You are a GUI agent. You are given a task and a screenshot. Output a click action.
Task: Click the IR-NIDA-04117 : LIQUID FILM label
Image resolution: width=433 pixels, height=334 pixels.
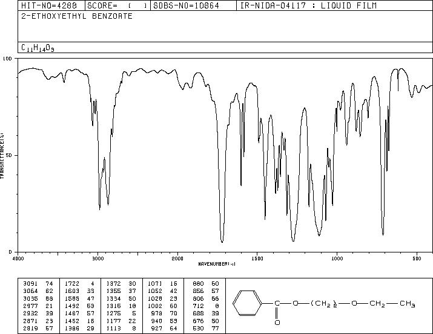pos(308,5)
